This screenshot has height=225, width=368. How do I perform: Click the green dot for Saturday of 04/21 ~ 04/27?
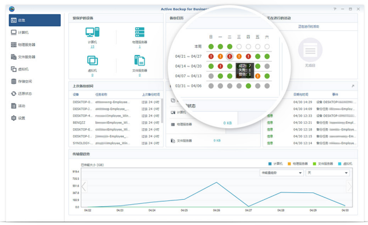click(267, 56)
